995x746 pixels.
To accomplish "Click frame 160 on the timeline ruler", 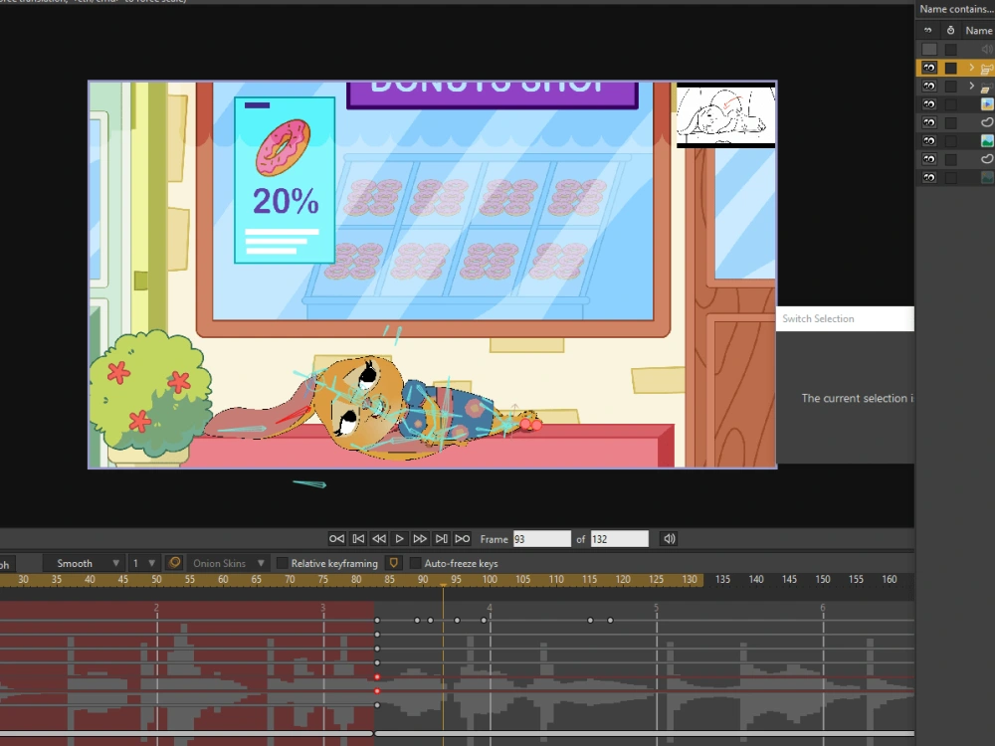I will [x=889, y=579].
